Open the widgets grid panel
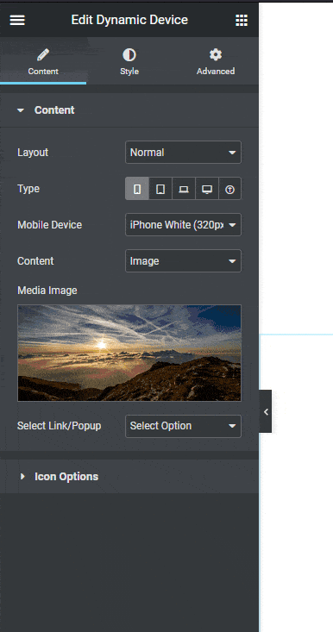The height and width of the screenshot is (632, 333). [242, 20]
